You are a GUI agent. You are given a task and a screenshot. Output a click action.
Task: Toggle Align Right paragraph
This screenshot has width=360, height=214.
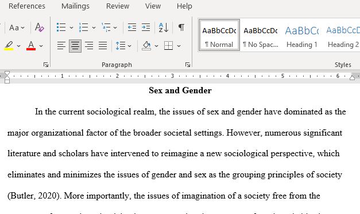click(89, 46)
